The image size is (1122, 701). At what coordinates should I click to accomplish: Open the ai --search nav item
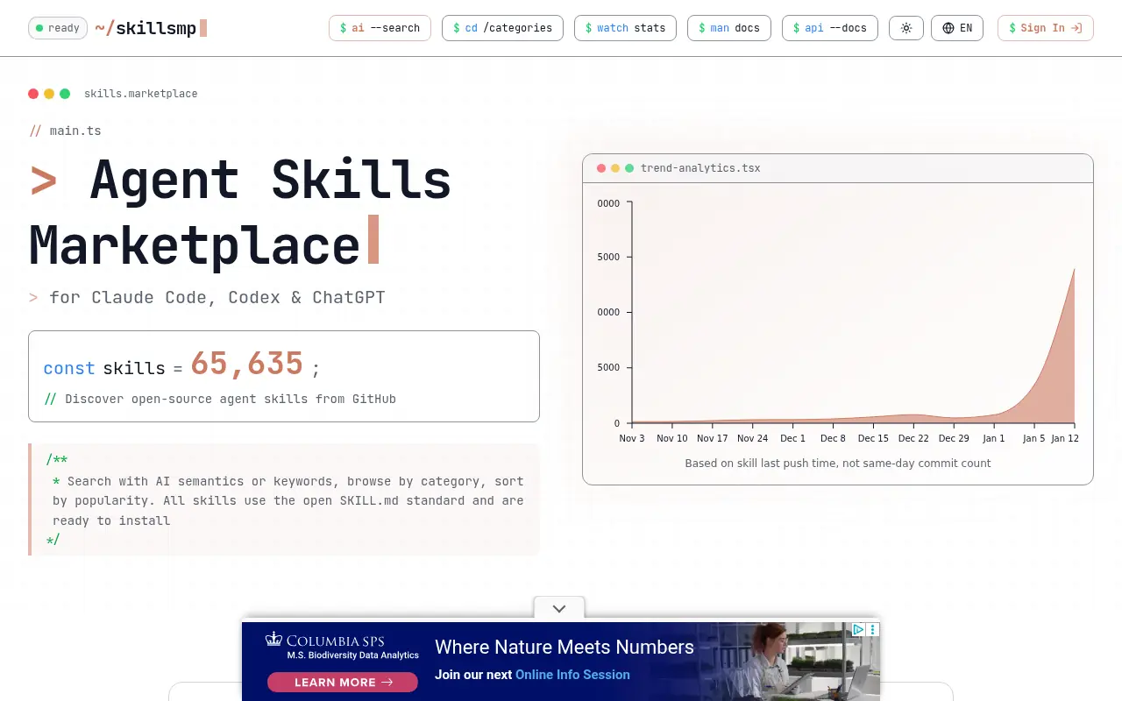pyautogui.click(x=380, y=28)
